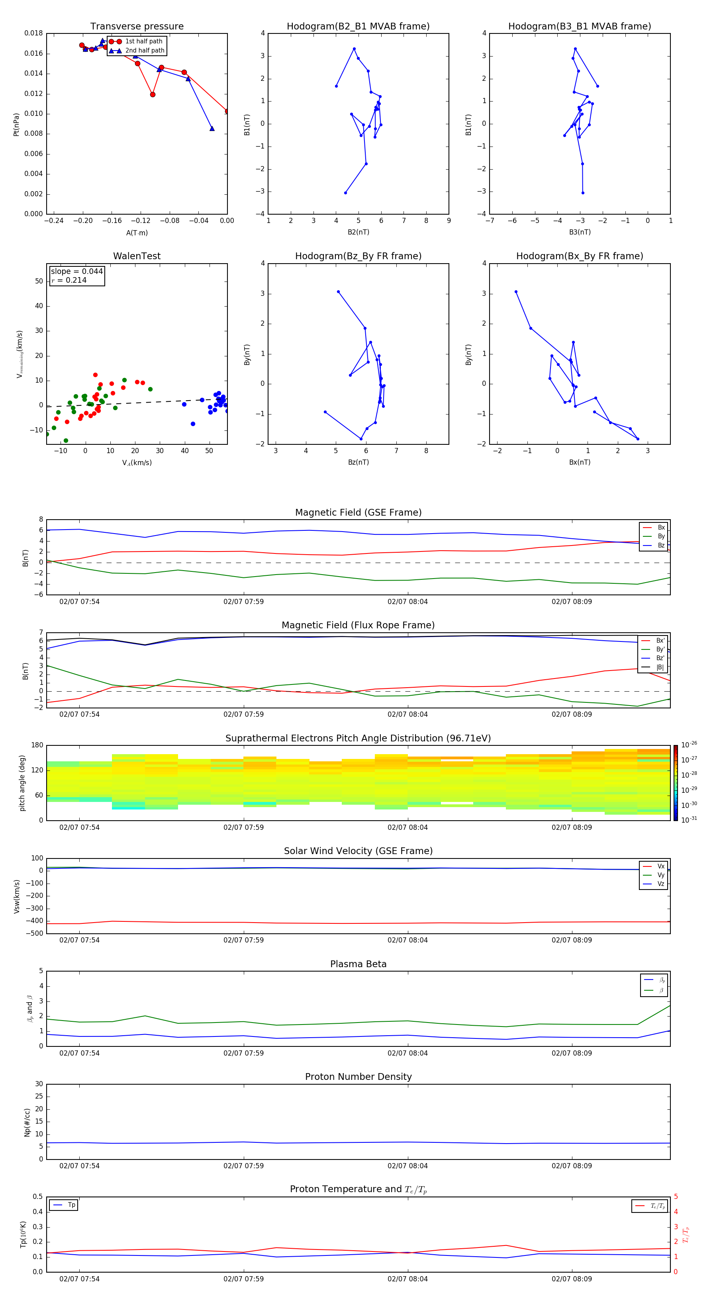
Task: Click the 'Bz' legend entry in GSE magnetic field
Action: [654, 546]
